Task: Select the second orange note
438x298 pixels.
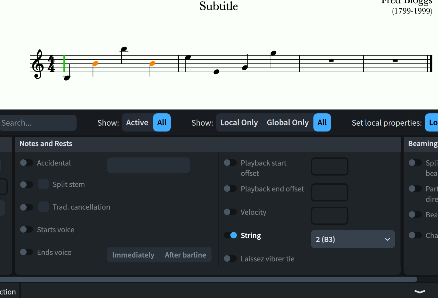Action: point(152,63)
